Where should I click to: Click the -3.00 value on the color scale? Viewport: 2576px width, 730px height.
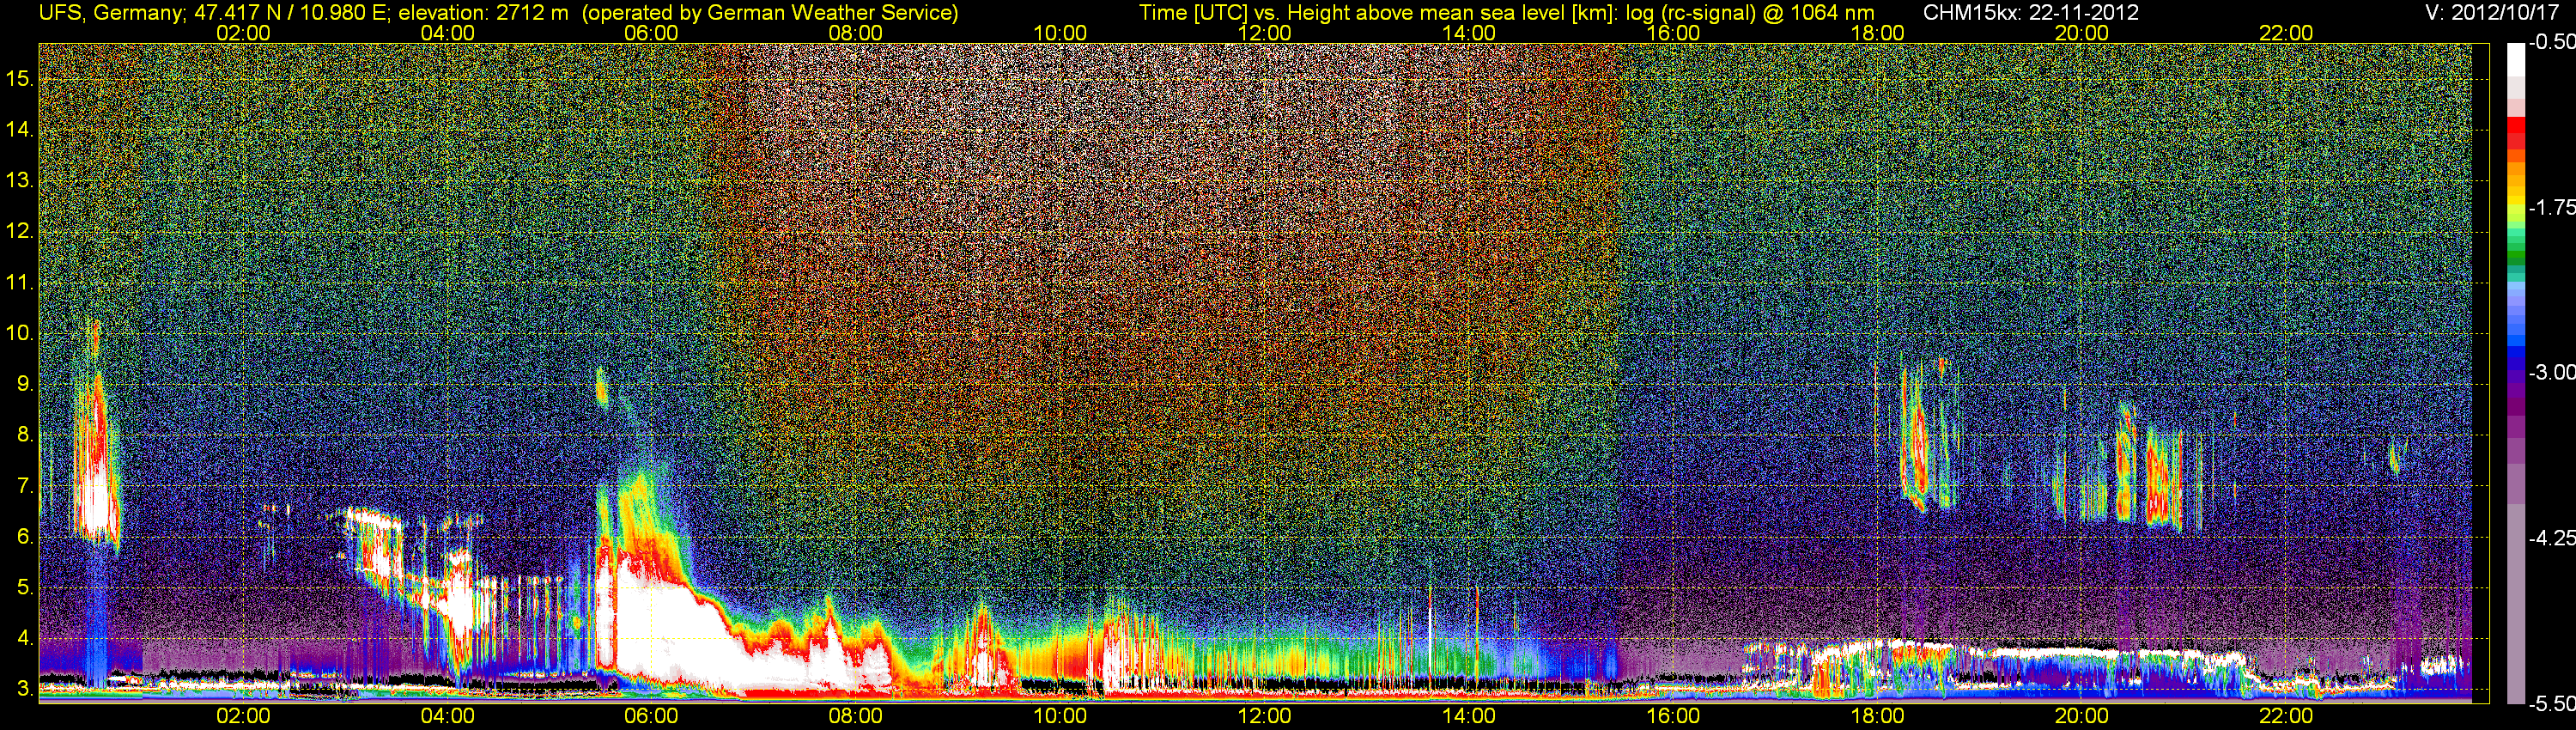[2552, 372]
